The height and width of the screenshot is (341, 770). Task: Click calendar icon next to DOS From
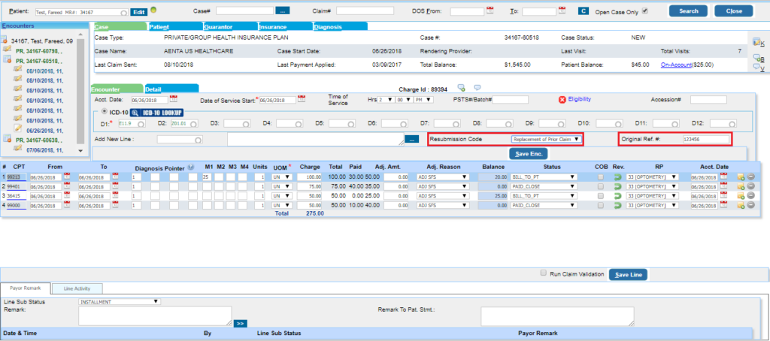pyautogui.click(x=490, y=11)
